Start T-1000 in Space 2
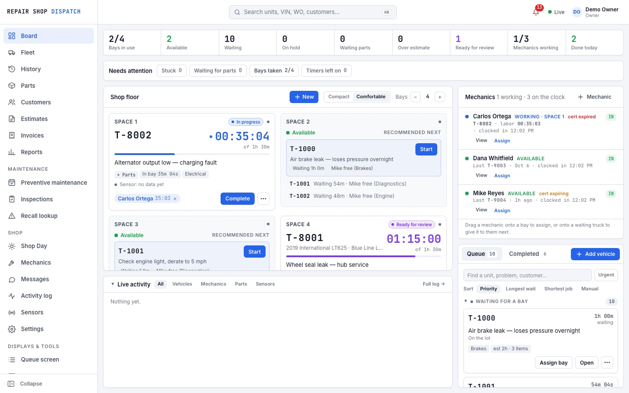This screenshot has width=629, height=393. 426,149
